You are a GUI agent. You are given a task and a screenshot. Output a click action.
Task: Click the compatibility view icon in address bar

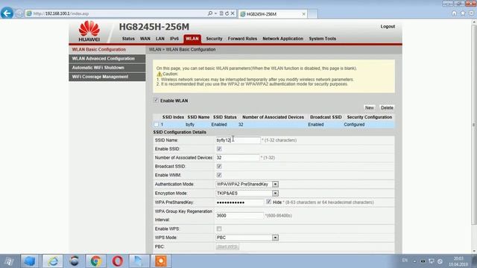pyautogui.click(x=221, y=13)
